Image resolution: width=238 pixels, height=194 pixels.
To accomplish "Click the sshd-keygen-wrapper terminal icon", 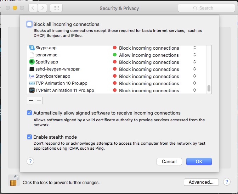I will (x=32, y=69).
